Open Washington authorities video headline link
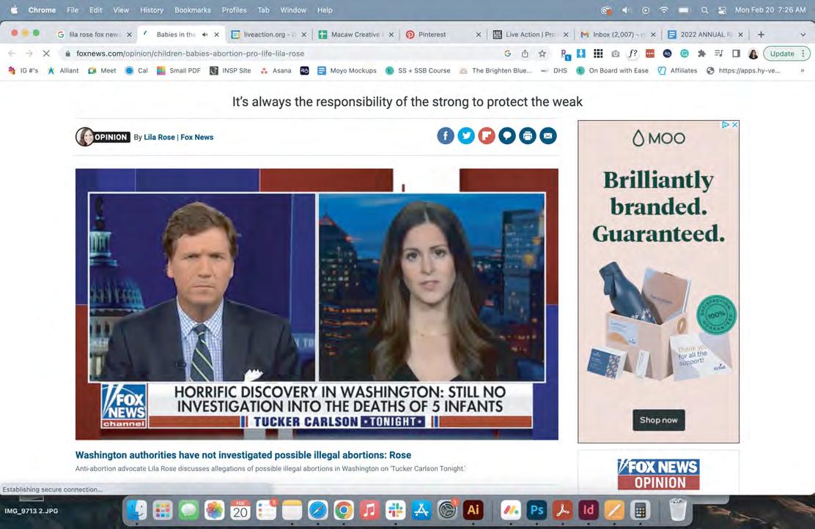This screenshot has height=529, width=815. pos(243,455)
